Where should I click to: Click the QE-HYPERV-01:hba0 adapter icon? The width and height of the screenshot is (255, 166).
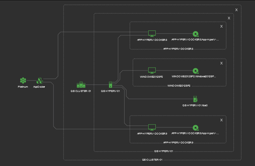[x=195, y=99]
